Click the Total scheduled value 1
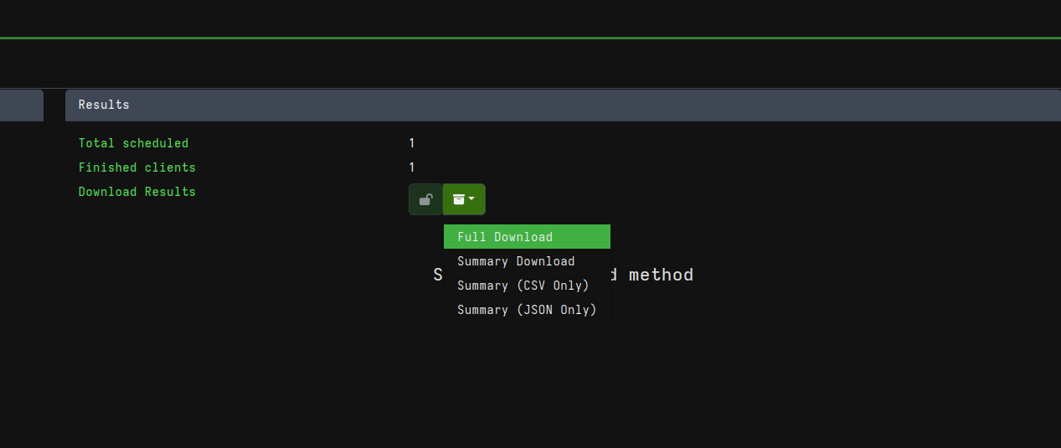1061x448 pixels. (x=412, y=143)
